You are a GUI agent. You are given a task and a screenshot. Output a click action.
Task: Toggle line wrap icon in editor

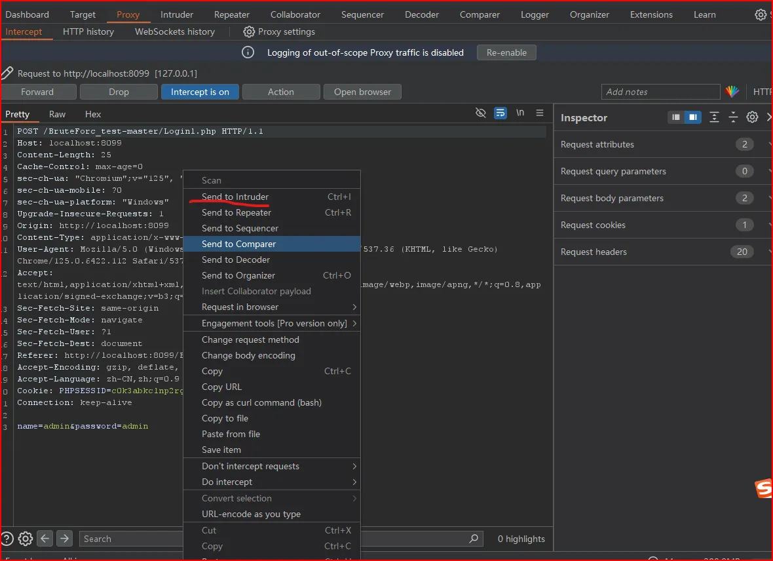(500, 113)
